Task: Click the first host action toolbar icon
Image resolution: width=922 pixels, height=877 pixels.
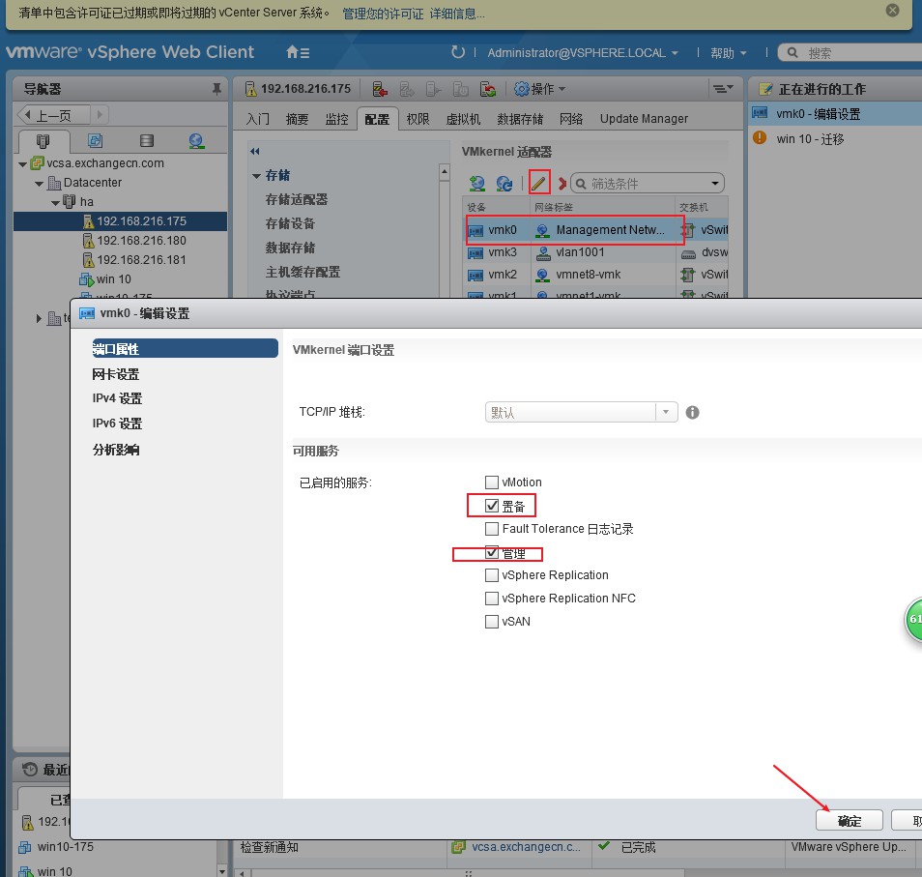Action: [x=380, y=89]
